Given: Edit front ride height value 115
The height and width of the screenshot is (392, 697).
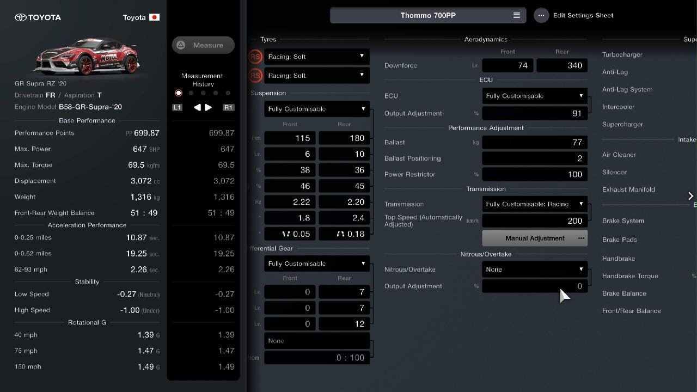Looking at the screenshot, I should (290, 138).
